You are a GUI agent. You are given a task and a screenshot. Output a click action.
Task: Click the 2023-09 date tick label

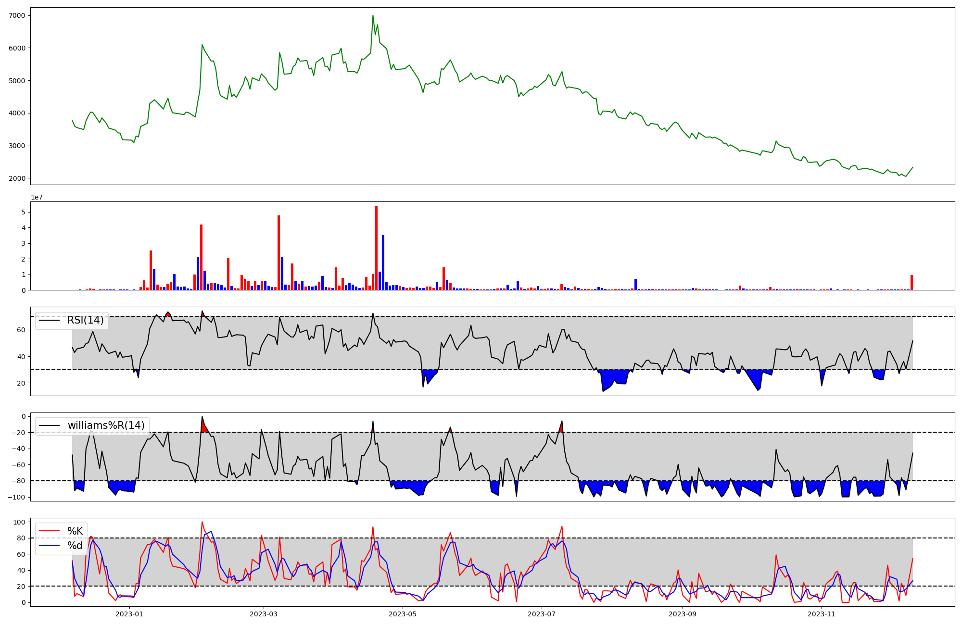[x=683, y=614]
